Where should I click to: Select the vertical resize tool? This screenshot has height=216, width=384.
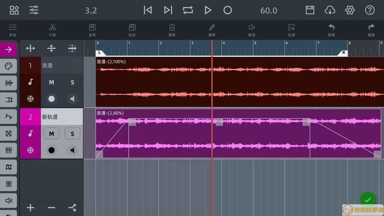(x=51, y=48)
